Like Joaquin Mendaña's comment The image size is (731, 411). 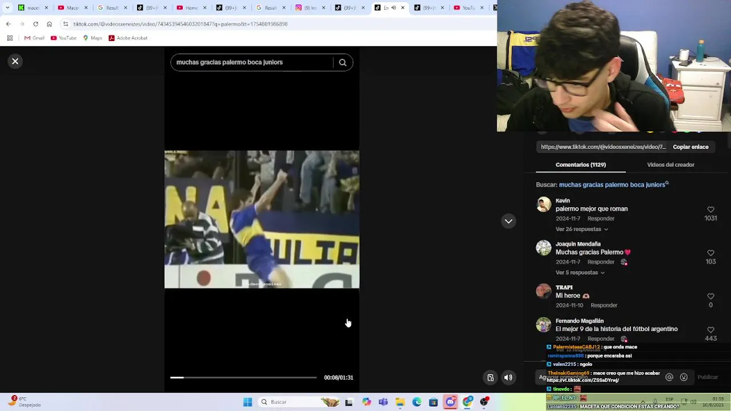click(710, 253)
